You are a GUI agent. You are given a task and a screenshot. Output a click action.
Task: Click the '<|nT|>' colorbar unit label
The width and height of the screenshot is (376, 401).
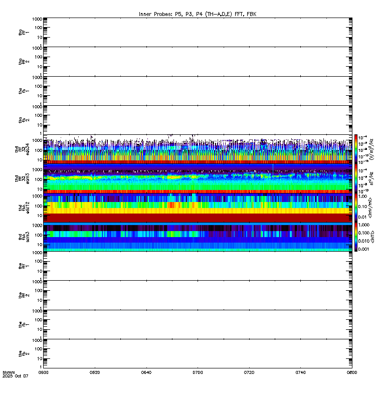coord(372,237)
